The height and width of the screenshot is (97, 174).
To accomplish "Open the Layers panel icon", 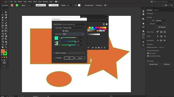I will (143, 31).
